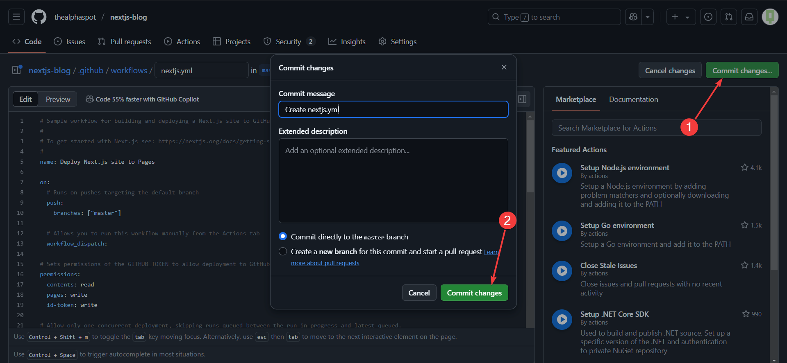The width and height of the screenshot is (787, 363).
Task: Close the Commit changes dialog
Action: click(x=504, y=67)
